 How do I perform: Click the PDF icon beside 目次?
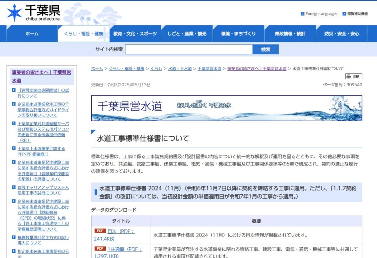(x=100, y=231)
